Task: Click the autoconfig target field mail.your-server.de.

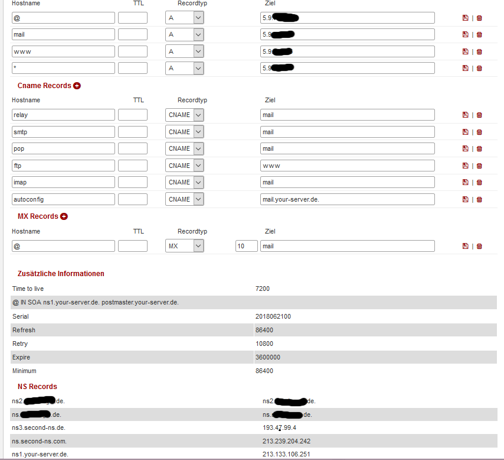Action: (x=347, y=199)
